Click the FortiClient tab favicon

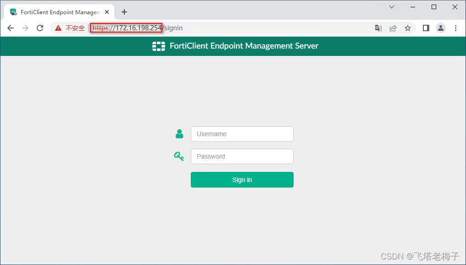[13, 12]
